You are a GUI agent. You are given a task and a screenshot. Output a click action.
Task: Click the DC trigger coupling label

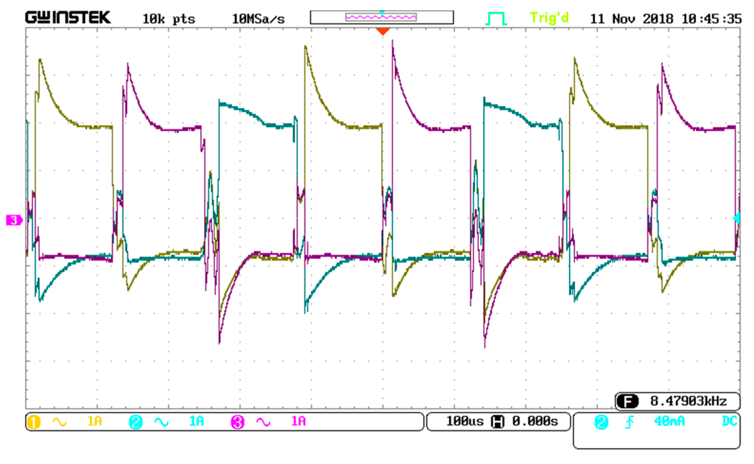(x=729, y=422)
